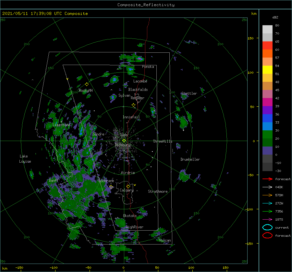Click the Ponoka city label
Image resolution: width=292 pixels, height=272 pixels.
point(148,67)
